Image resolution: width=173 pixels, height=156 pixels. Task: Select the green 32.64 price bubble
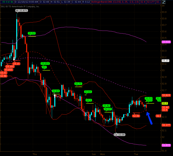pyautogui.click(x=56, y=91)
